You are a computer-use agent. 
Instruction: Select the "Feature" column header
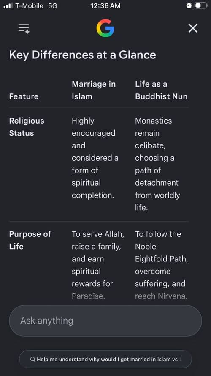(24, 96)
